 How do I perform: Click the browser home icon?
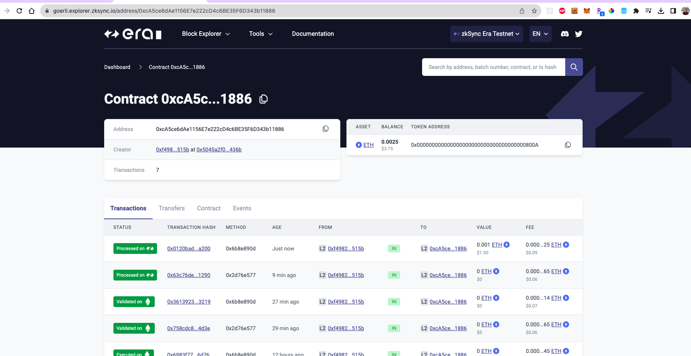point(32,11)
